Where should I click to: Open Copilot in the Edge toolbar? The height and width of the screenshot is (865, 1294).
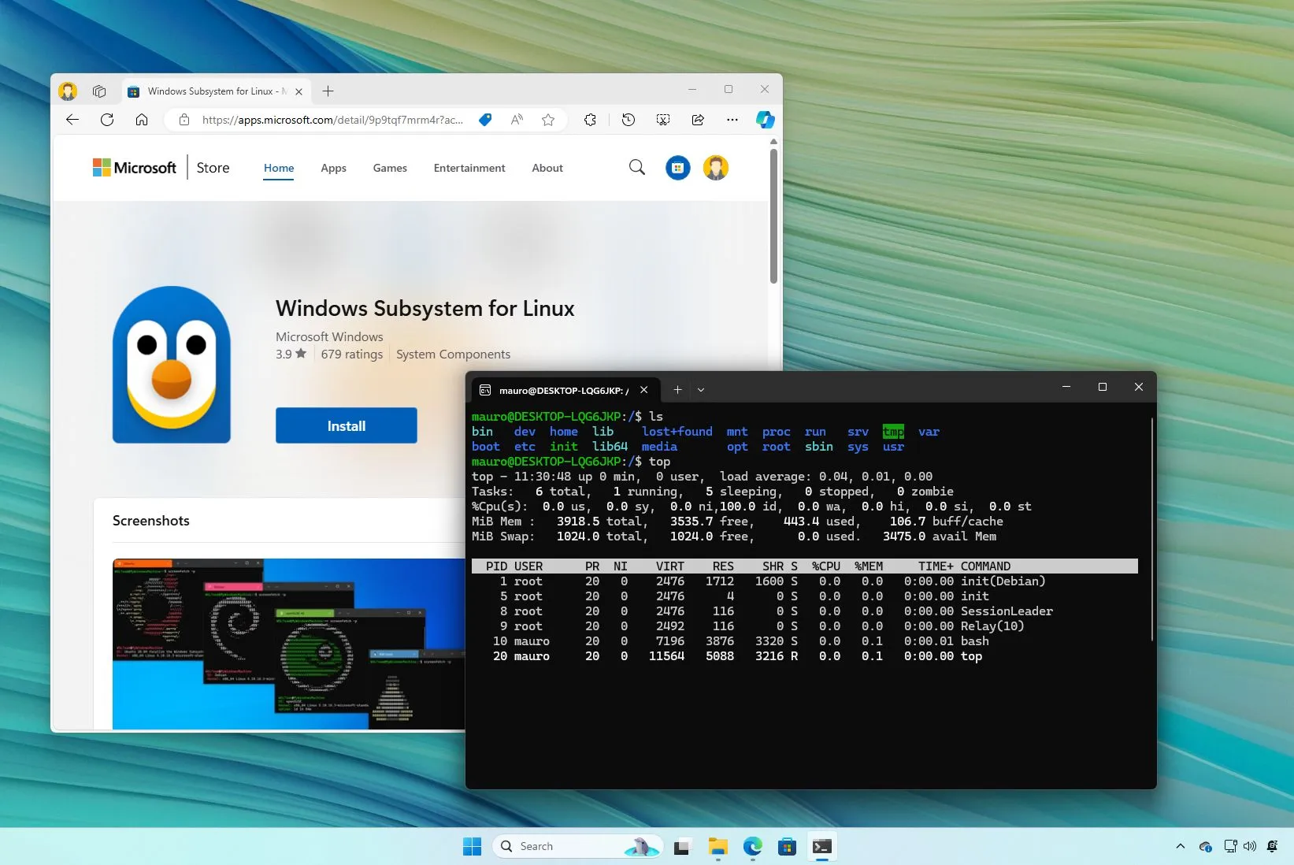click(x=765, y=120)
